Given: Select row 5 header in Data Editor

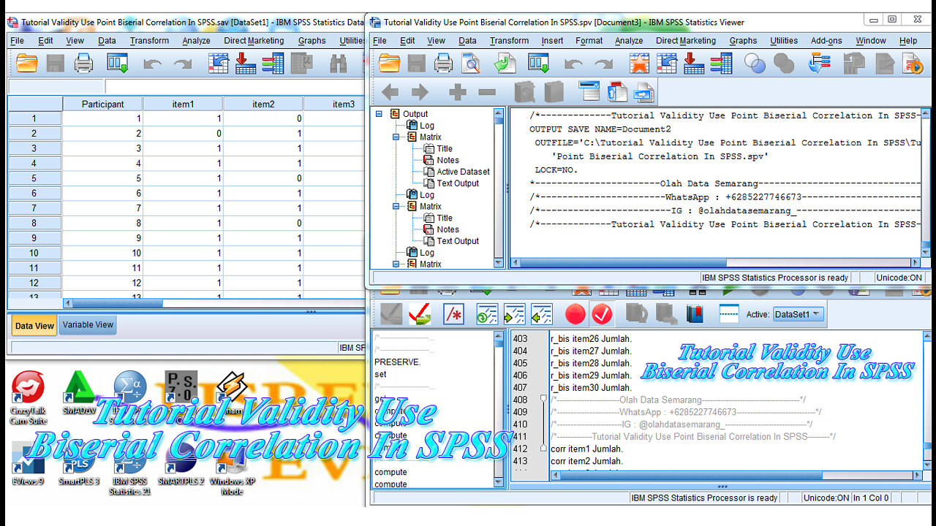Looking at the screenshot, I should 34,178.
